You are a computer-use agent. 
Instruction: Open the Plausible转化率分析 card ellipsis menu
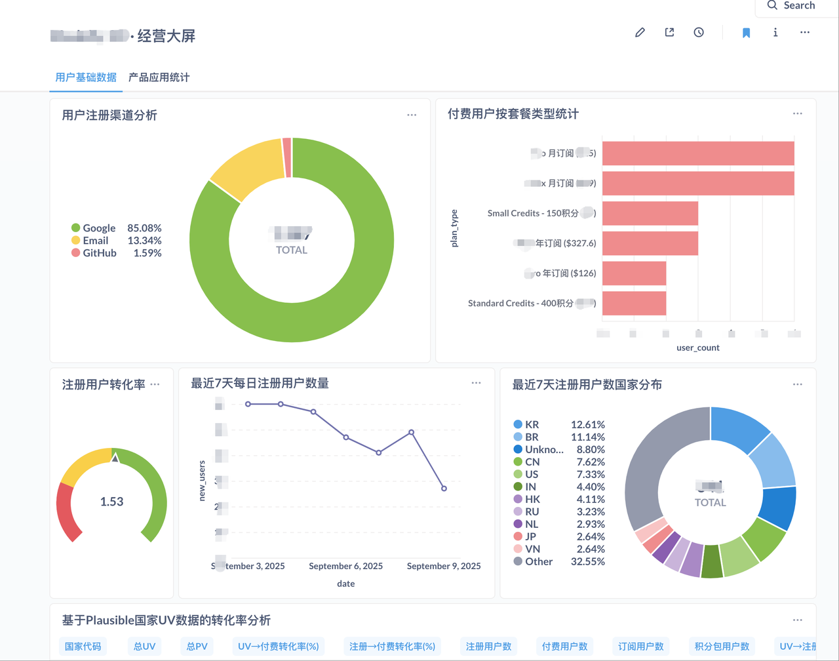pyautogui.click(x=797, y=620)
